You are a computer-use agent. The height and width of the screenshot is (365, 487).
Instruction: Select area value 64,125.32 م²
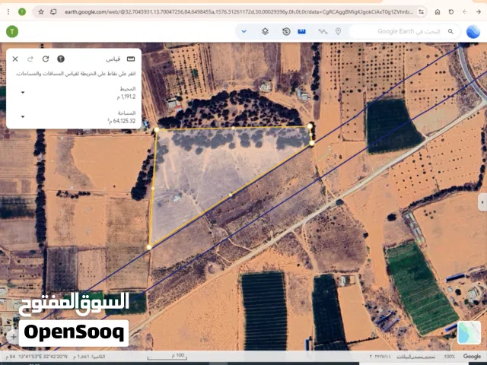coord(122,121)
